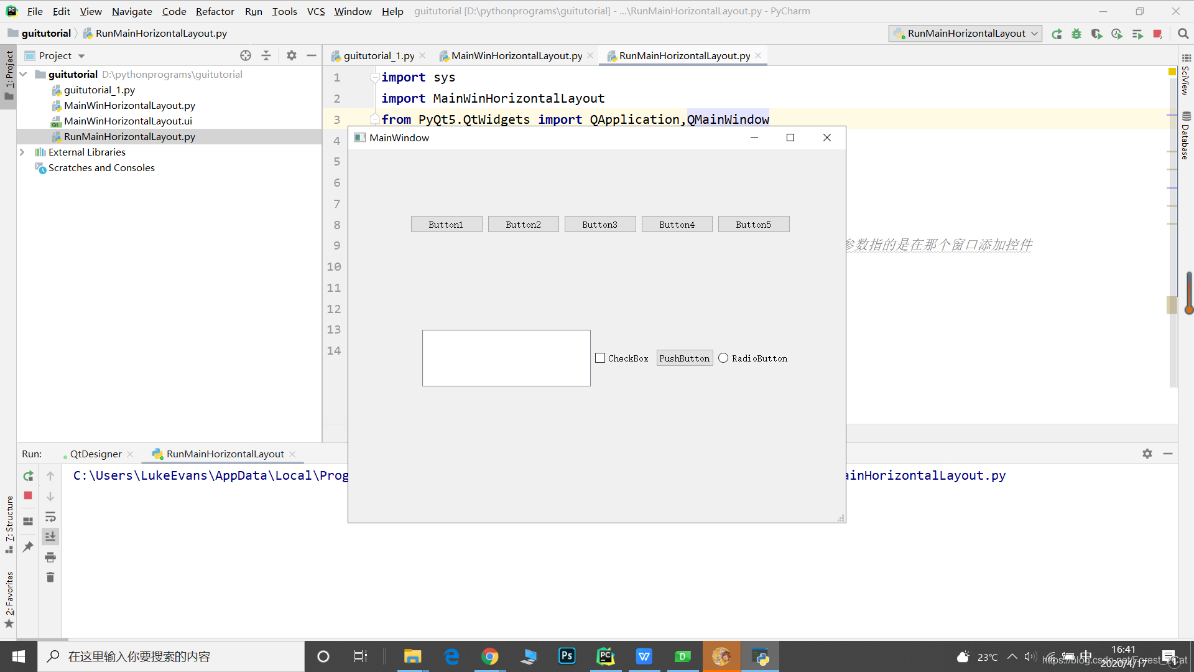The image size is (1194, 672).
Task: Select the RadioButton option
Action: pos(723,358)
